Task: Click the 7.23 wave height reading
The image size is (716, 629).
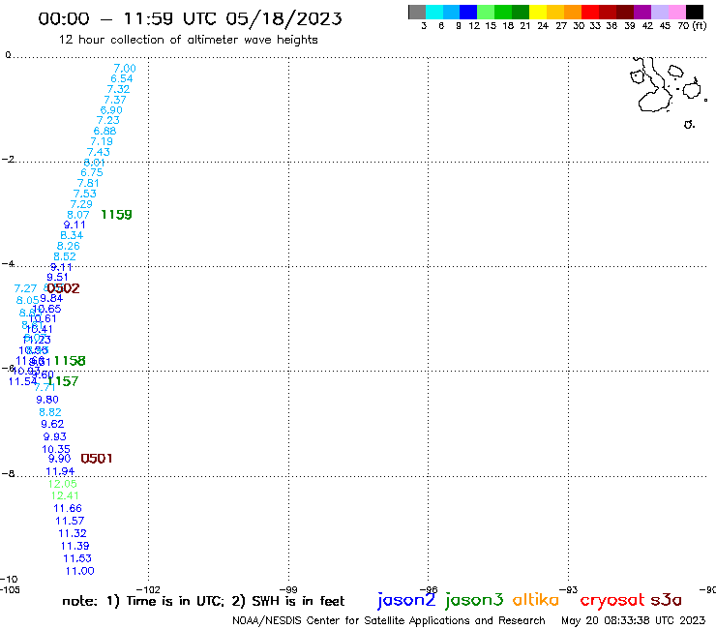Action: [108, 120]
